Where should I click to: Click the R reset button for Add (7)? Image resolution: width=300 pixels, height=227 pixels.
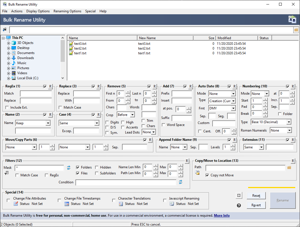pos(190,86)
